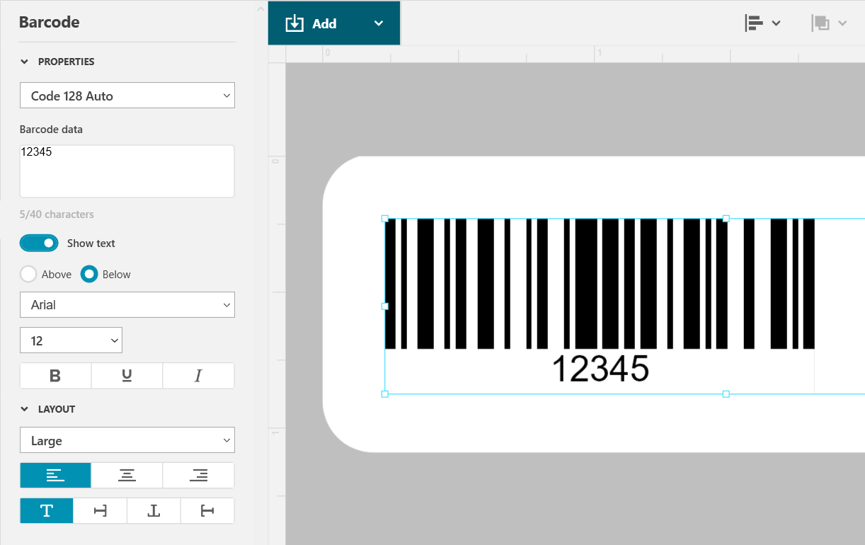This screenshot has height=545, width=865.
Task: Open the Large barcode size dropdown
Action: [127, 440]
